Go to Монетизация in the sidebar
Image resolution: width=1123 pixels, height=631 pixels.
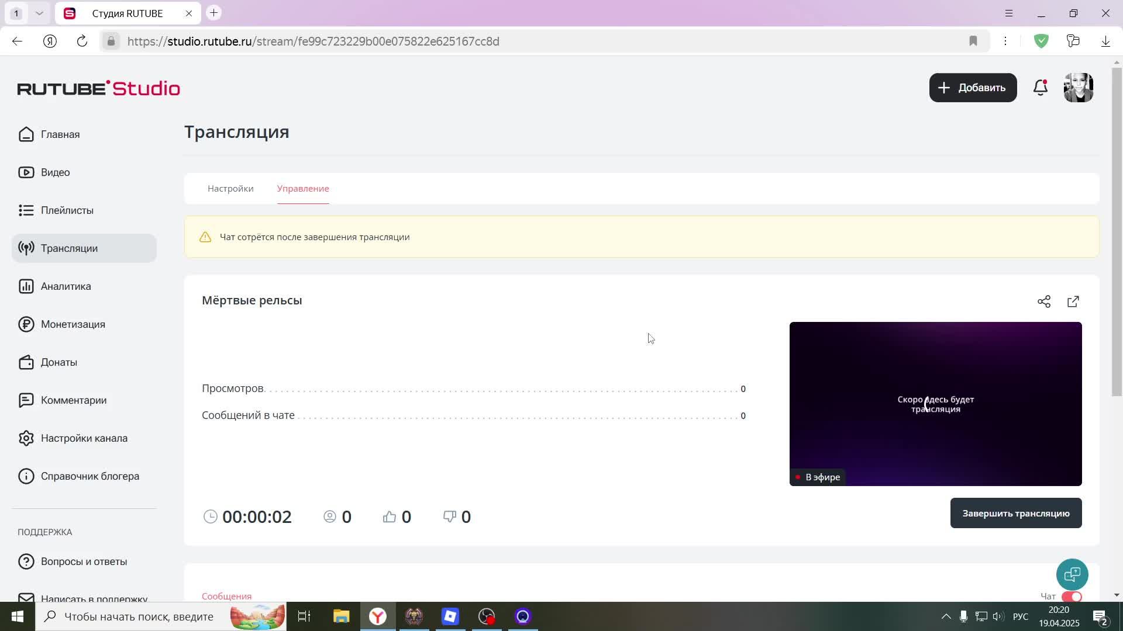point(73,324)
